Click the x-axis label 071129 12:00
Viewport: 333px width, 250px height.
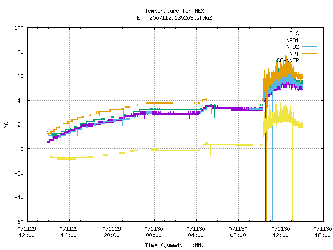coord(27,232)
